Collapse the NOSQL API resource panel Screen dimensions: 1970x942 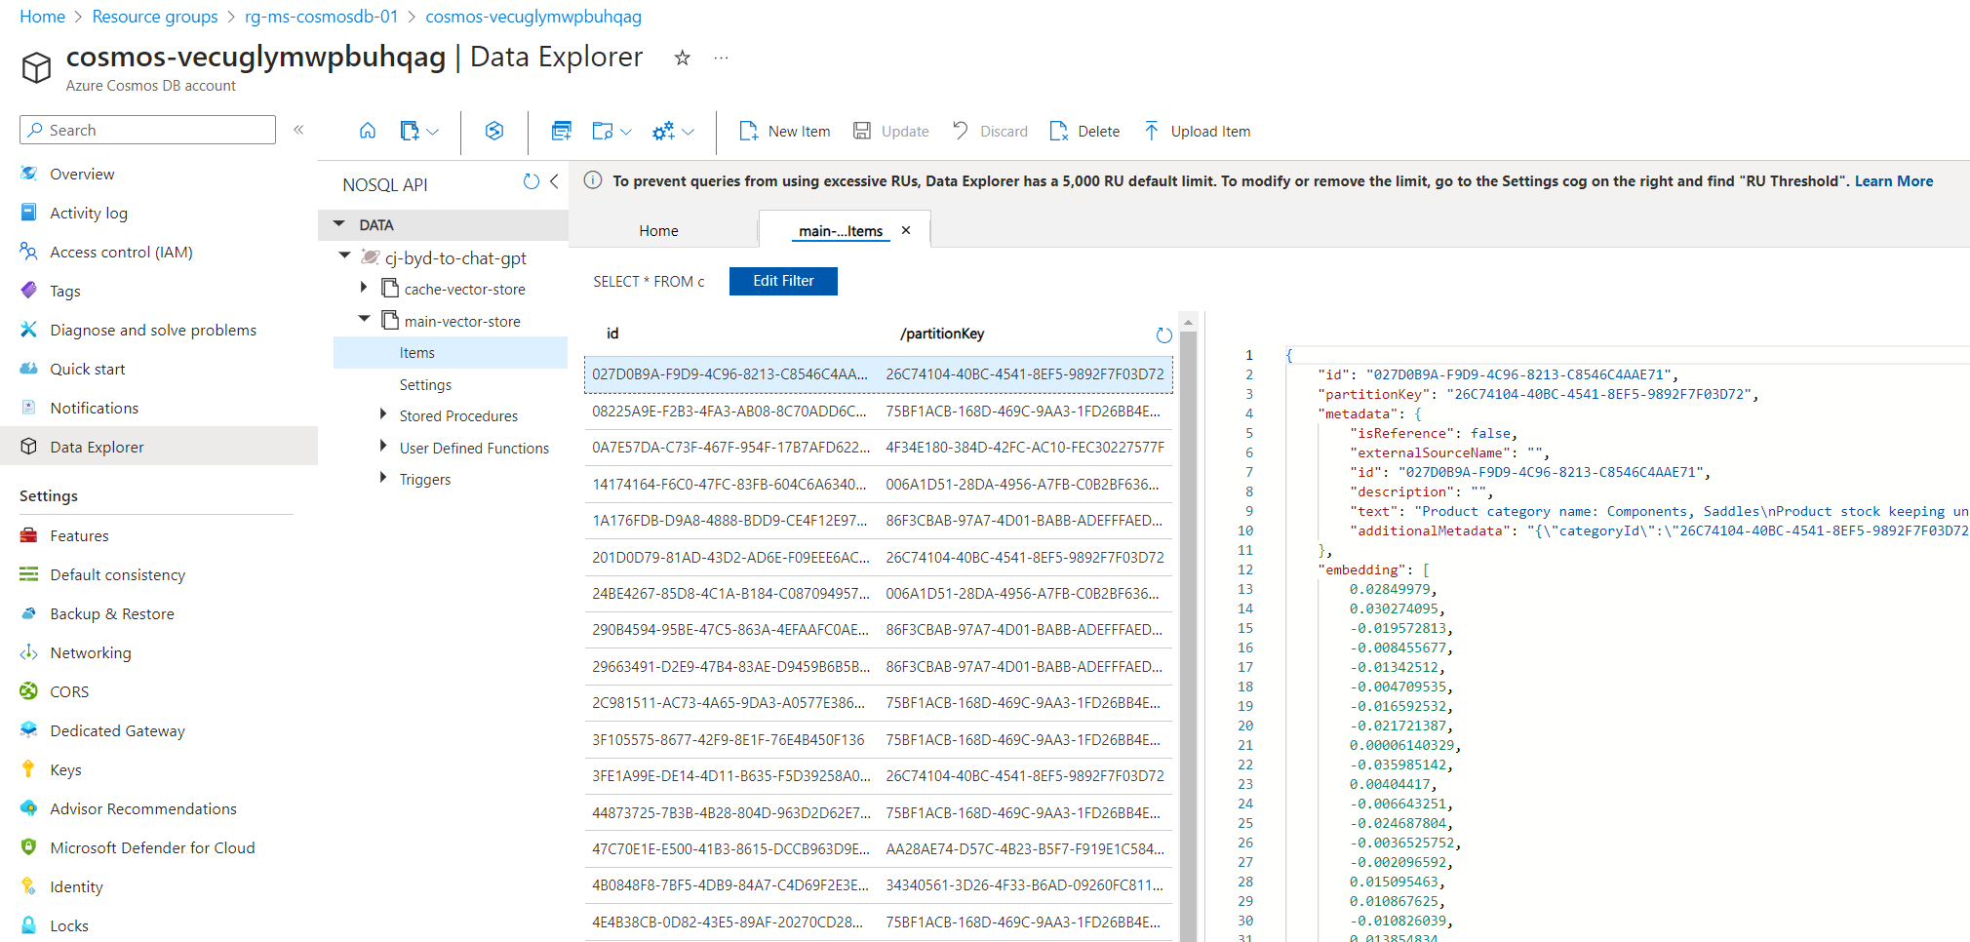point(554,181)
